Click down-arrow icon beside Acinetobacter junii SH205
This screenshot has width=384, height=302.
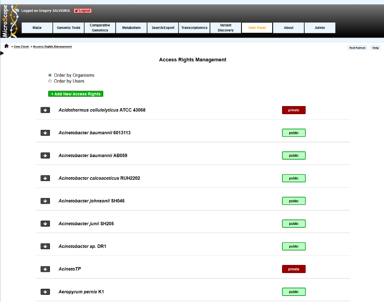pyautogui.click(x=45, y=224)
